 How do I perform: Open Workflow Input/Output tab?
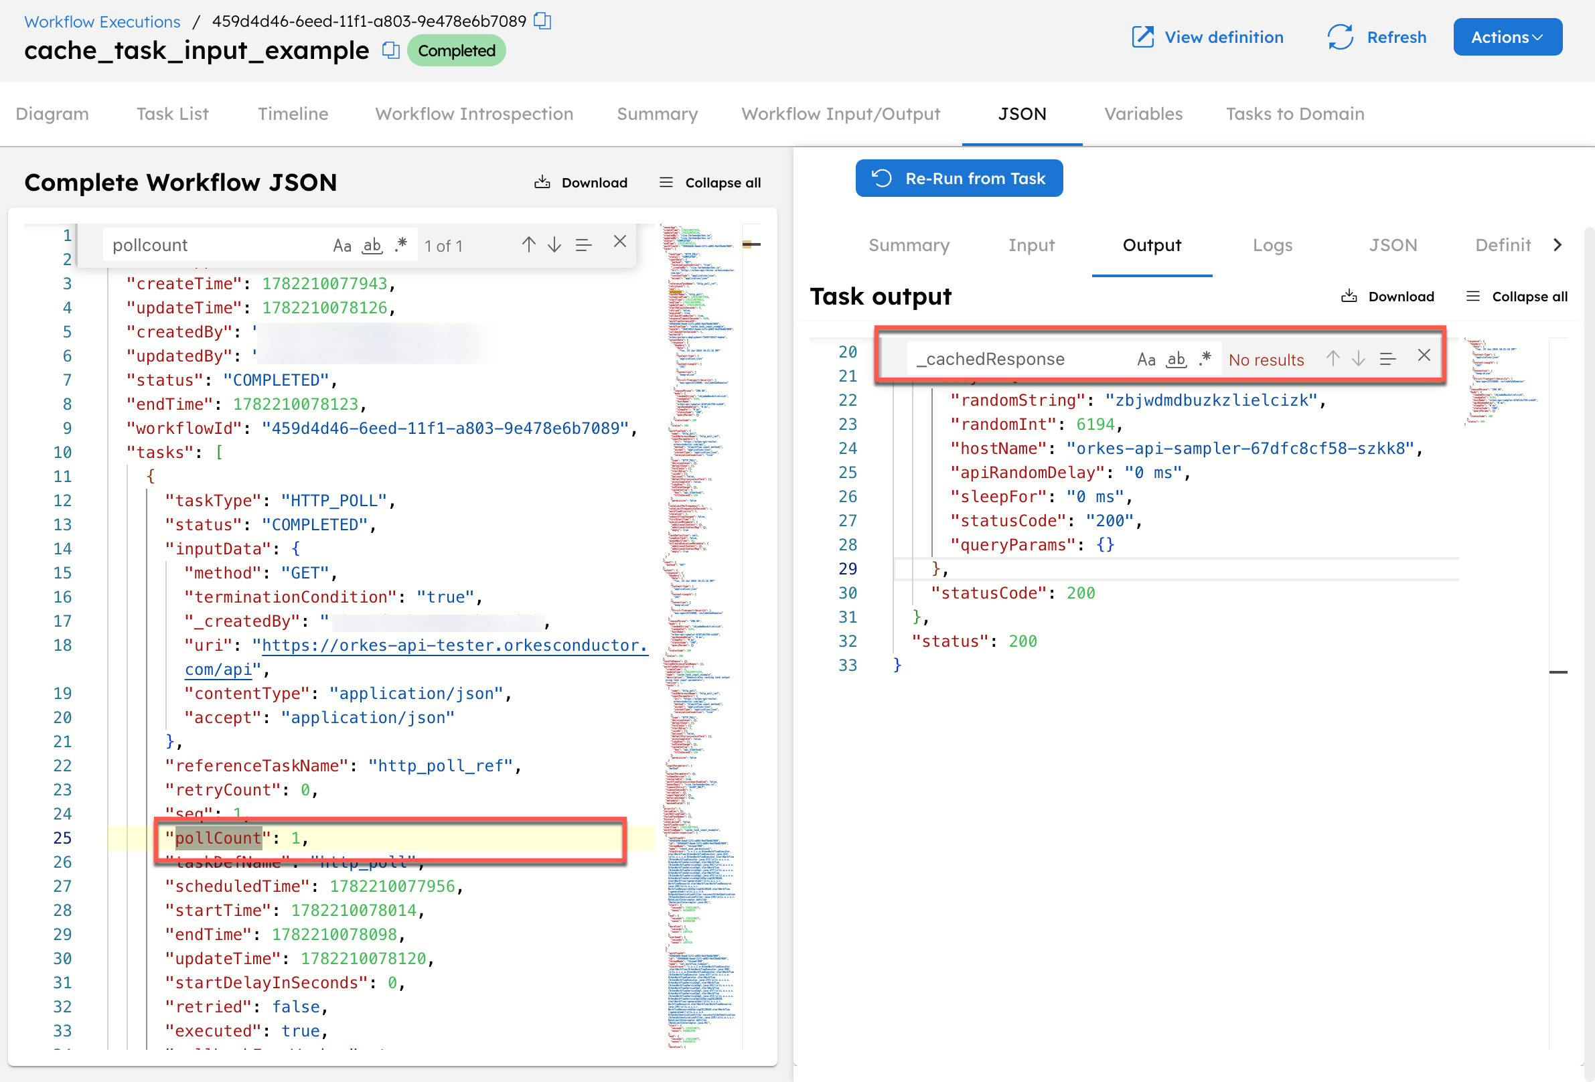click(x=841, y=114)
